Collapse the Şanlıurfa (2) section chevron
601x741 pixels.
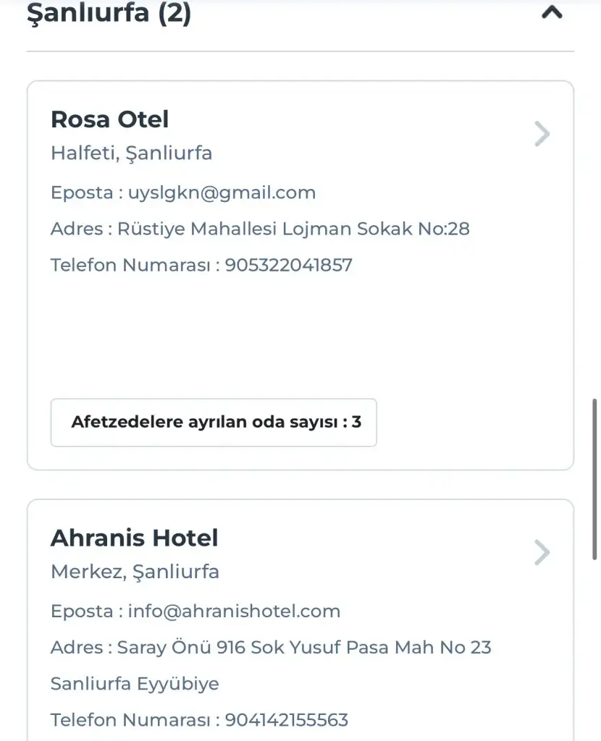click(x=552, y=12)
